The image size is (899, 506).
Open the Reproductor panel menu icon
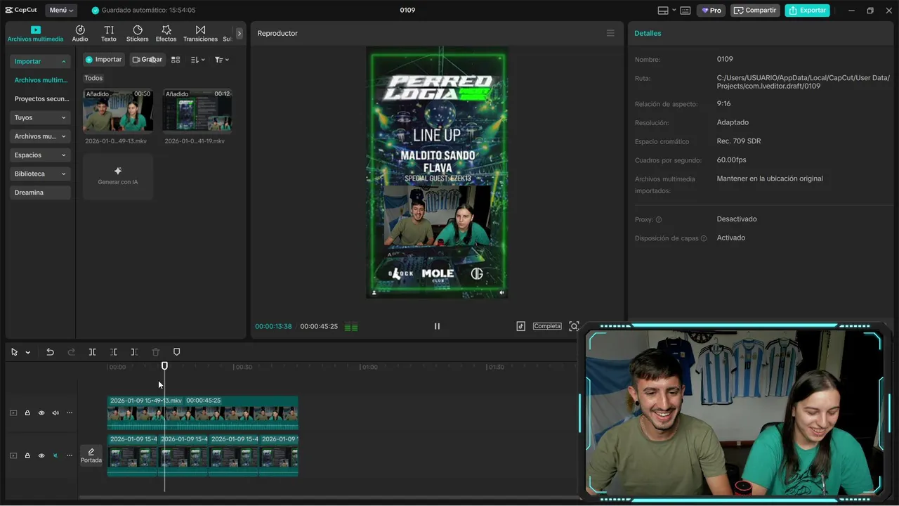pos(610,33)
